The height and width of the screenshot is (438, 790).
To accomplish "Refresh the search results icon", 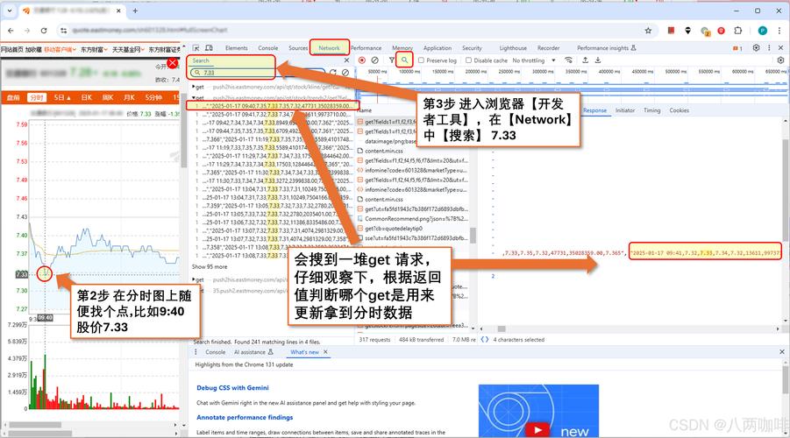I will click(x=333, y=73).
